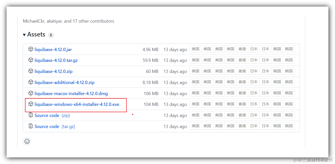Click the '104 MB' file size
This screenshot has width=335, height=164.
click(151, 104)
